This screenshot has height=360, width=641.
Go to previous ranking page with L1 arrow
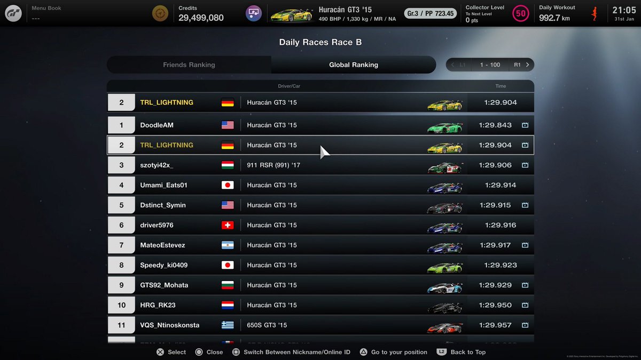pyautogui.click(x=457, y=65)
